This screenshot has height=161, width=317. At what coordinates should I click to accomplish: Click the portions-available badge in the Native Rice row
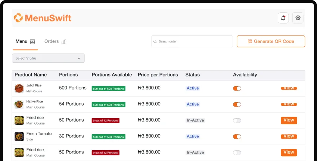109,104
